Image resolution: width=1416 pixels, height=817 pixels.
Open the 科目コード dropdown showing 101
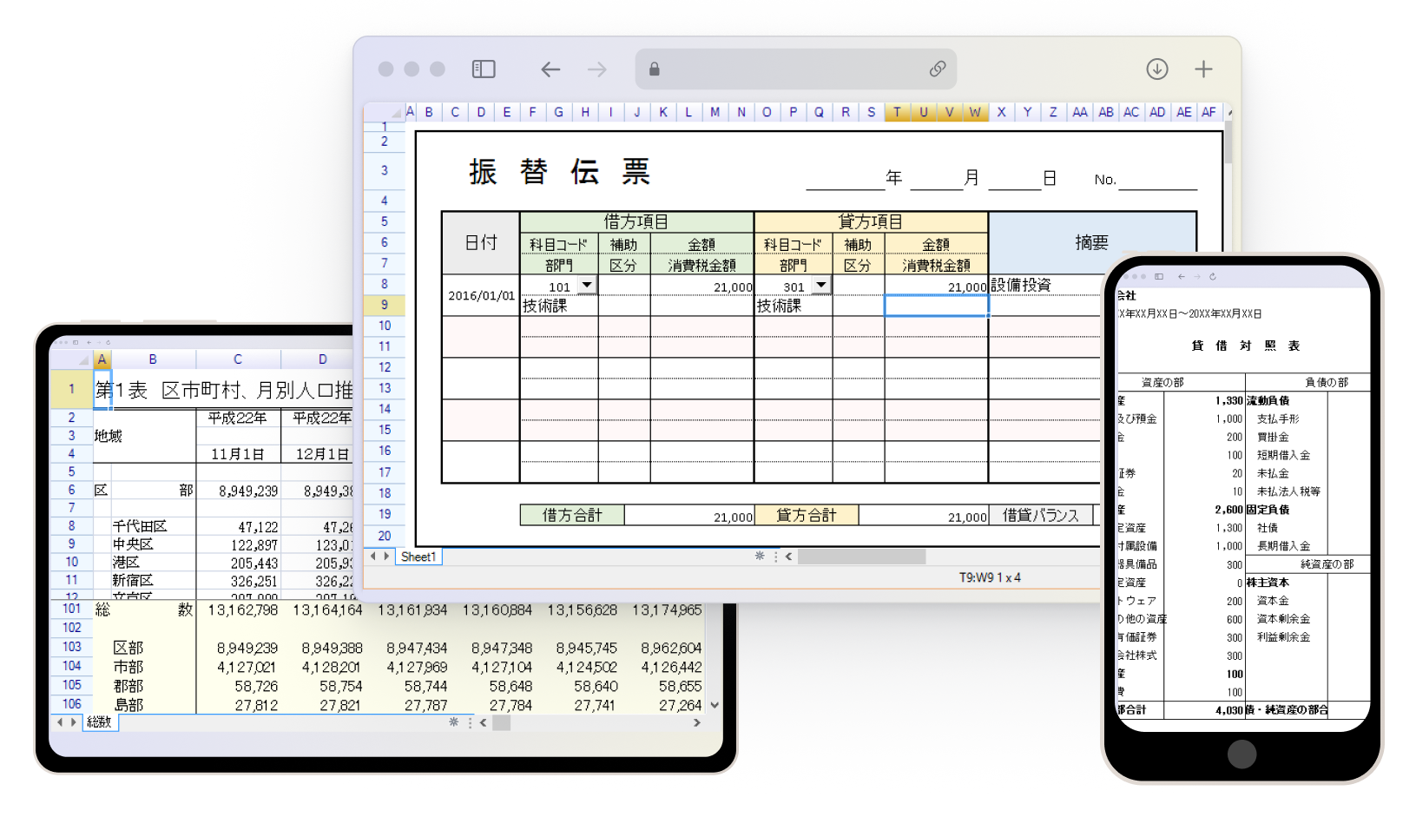586,285
